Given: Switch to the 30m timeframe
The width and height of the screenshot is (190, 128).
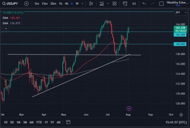Looking at the screenshot, I should [53, 4].
